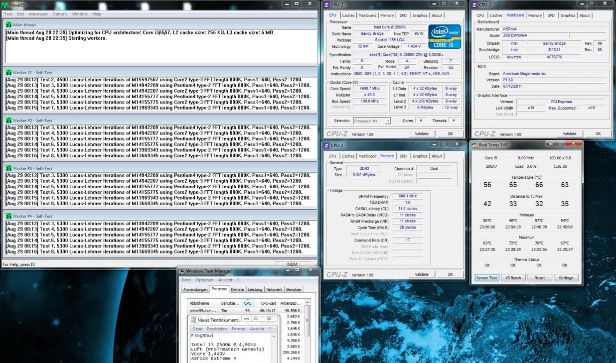Open About tab in the CPU-Z Mainboard window
This screenshot has width=616, height=363.
pyautogui.click(x=585, y=15)
